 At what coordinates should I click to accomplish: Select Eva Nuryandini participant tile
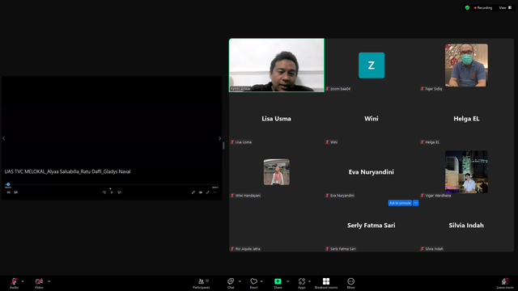tap(372, 172)
